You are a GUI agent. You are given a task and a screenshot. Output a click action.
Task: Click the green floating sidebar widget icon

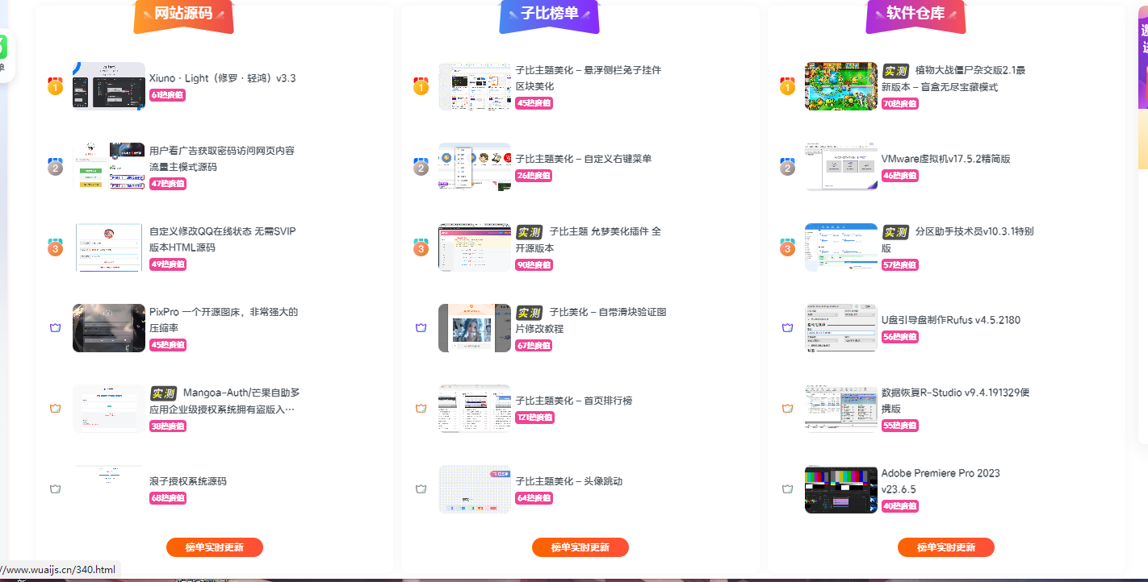3,45
